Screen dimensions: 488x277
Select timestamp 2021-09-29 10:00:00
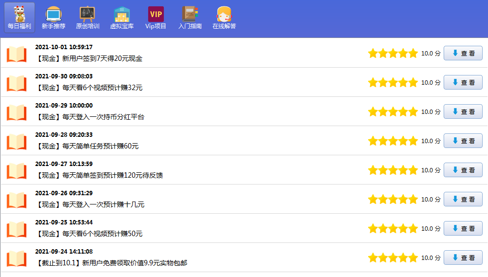click(x=64, y=105)
